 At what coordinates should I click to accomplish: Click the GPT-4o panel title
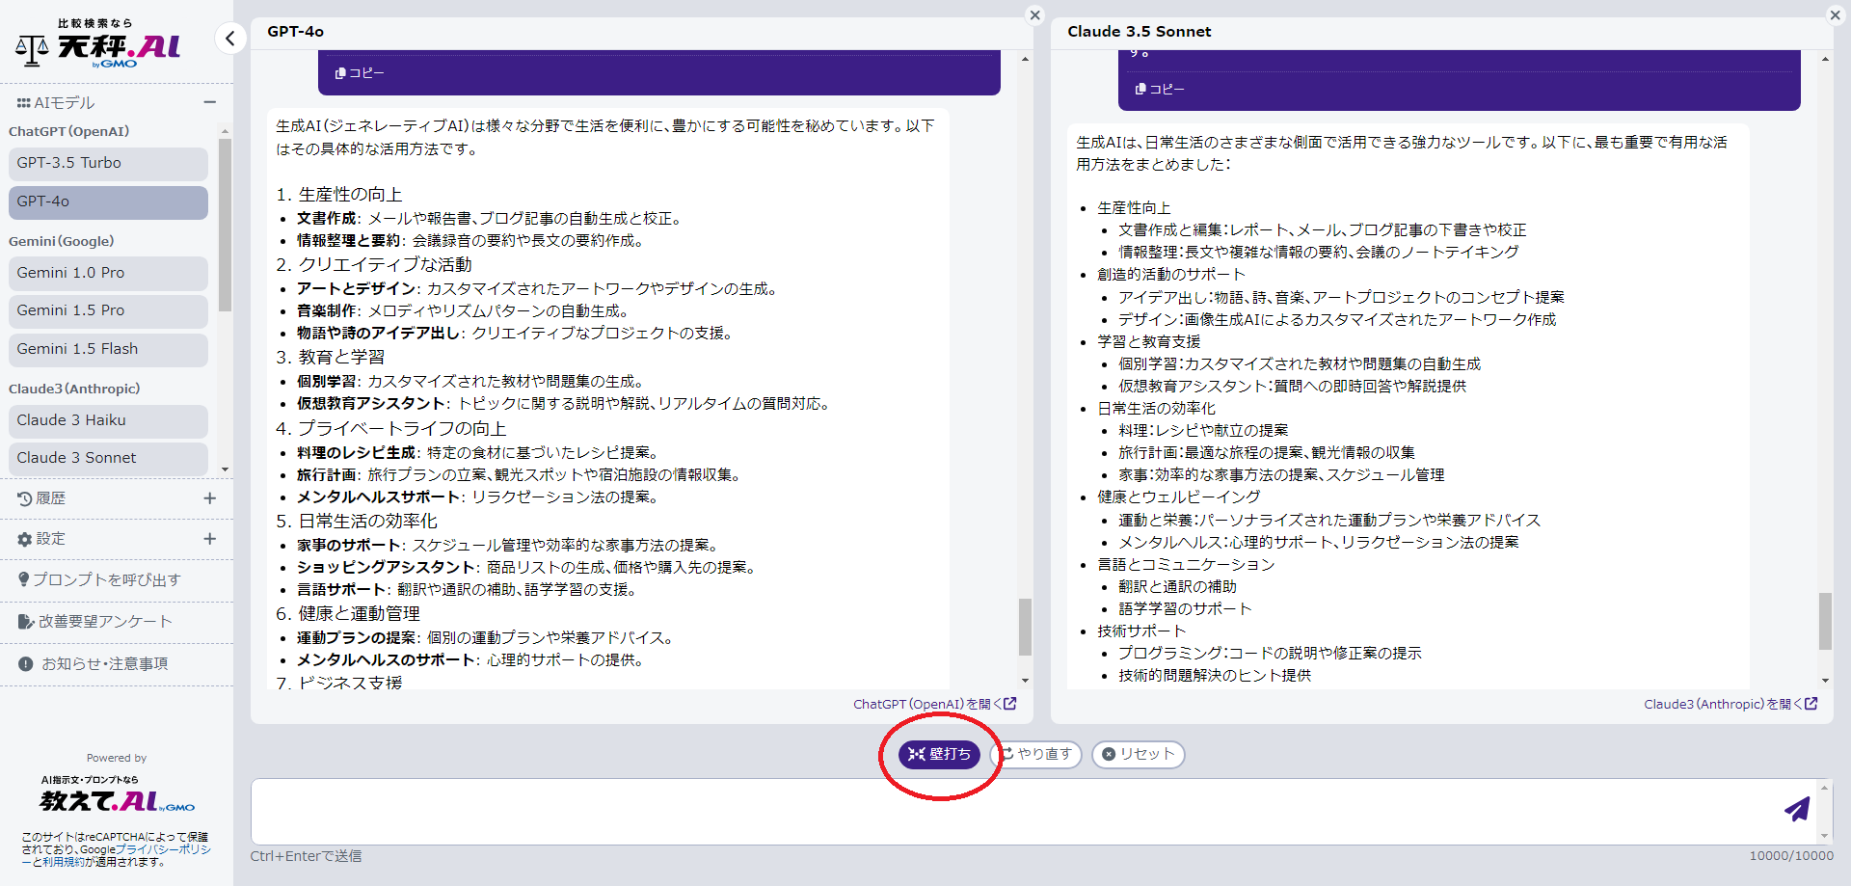(295, 32)
